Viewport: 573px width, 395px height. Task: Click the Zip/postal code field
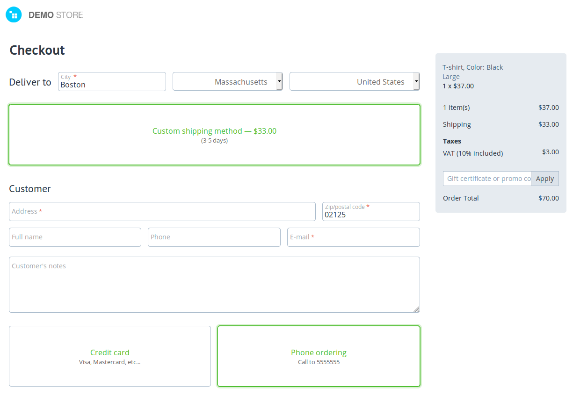371,211
